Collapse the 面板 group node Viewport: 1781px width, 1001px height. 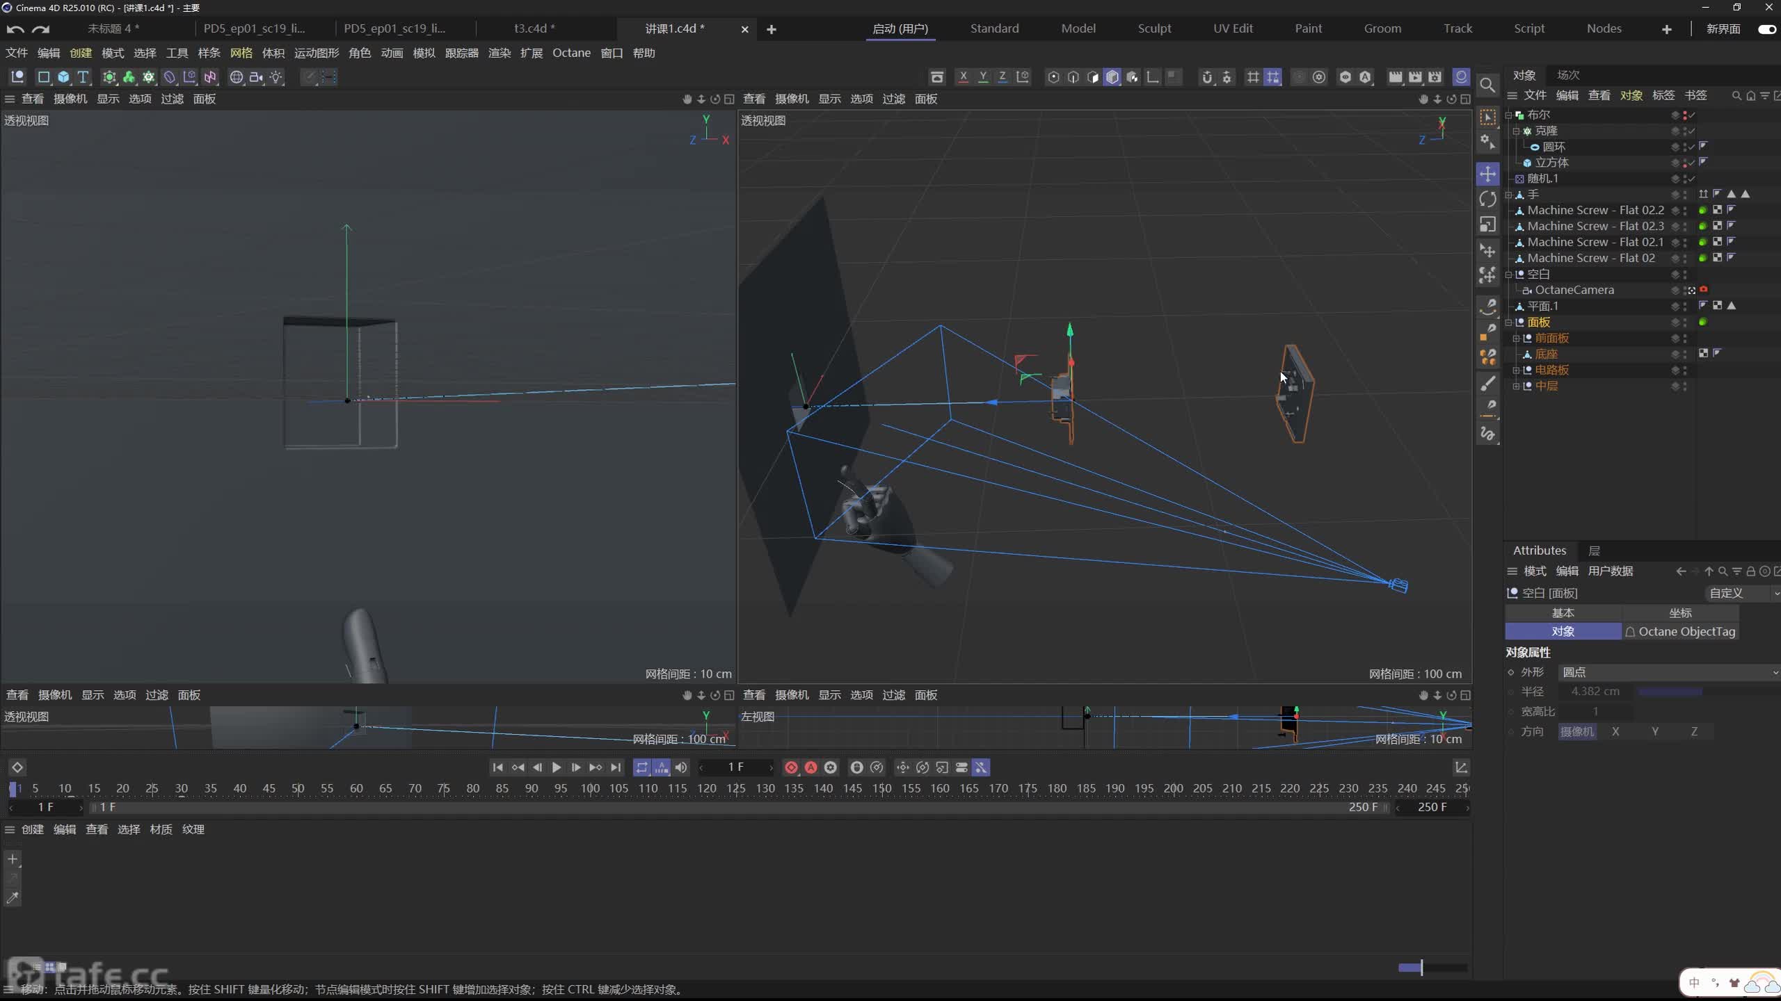(1509, 323)
